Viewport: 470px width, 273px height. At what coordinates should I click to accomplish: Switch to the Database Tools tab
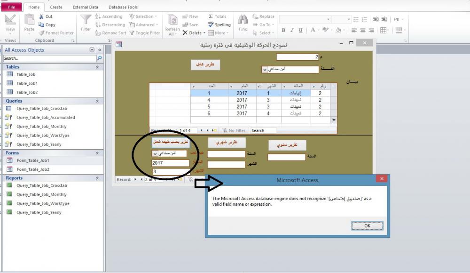pyautogui.click(x=123, y=7)
